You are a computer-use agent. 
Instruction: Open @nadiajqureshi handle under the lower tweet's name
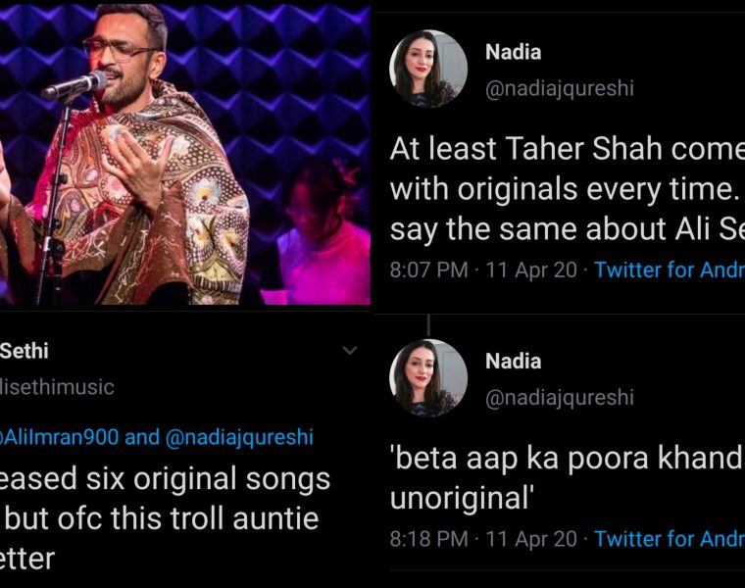(559, 397)
